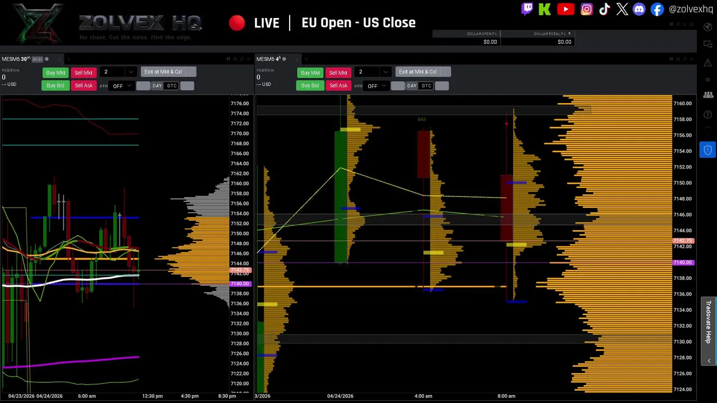The height and width of the screenshot is (403, 717).
Task: Close the MESM6 30m tab
Action: [59, 59]
